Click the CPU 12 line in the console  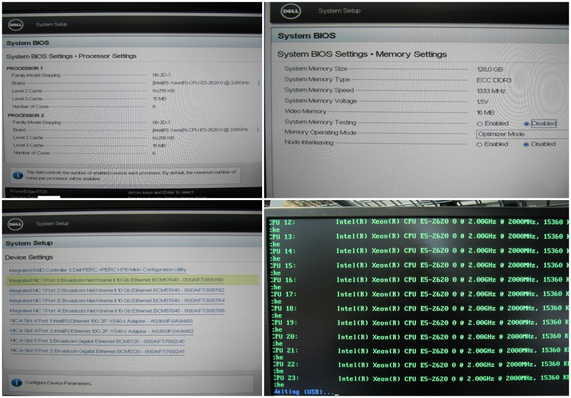[x=419, y=222]
